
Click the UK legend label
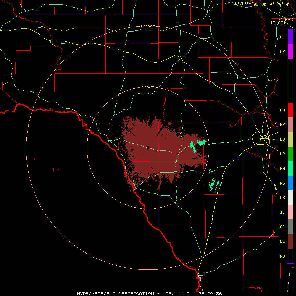click(283, 52)
